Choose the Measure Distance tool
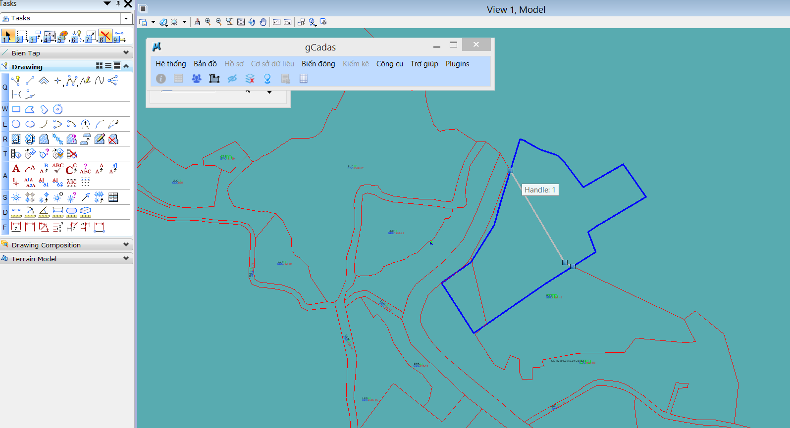The height and width of the screenshot is (428, 790). point(16,212)
